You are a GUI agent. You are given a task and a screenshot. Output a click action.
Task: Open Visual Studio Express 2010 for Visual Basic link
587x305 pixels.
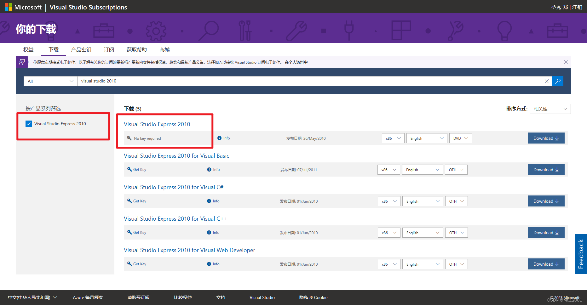pyautogui.click(x=176, y=156)
